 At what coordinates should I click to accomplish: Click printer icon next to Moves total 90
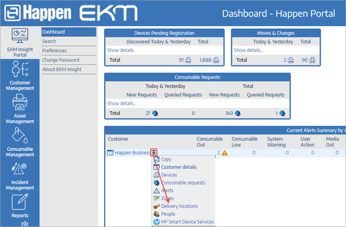[312, 60]
